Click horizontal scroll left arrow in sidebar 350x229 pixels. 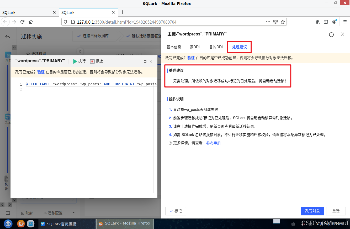[x=3, y=204]
